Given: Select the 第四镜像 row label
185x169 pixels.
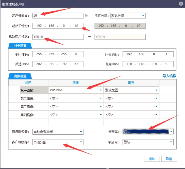Looking at the screenshot, I should 27,115.
